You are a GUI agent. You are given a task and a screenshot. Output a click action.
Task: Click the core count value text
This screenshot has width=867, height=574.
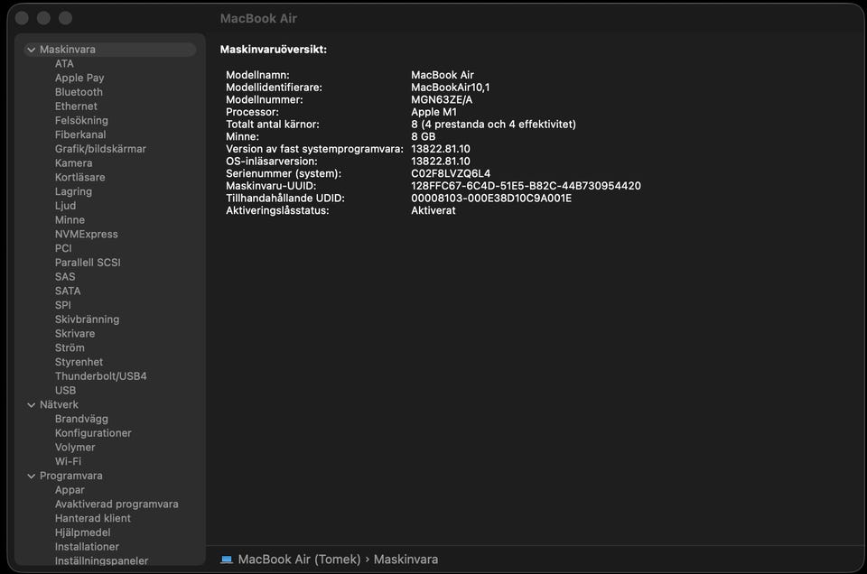pyautogui.click(x=493, y=125)
